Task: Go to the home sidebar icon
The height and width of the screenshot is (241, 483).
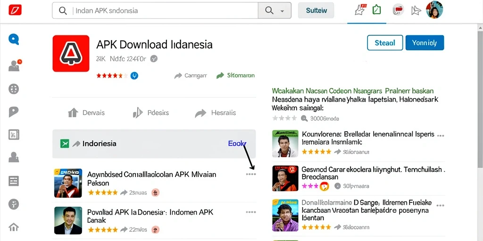Action: click(x=14, y=227)
